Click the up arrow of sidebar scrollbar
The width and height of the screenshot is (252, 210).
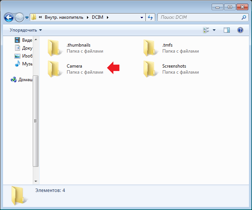coord(36,39)
